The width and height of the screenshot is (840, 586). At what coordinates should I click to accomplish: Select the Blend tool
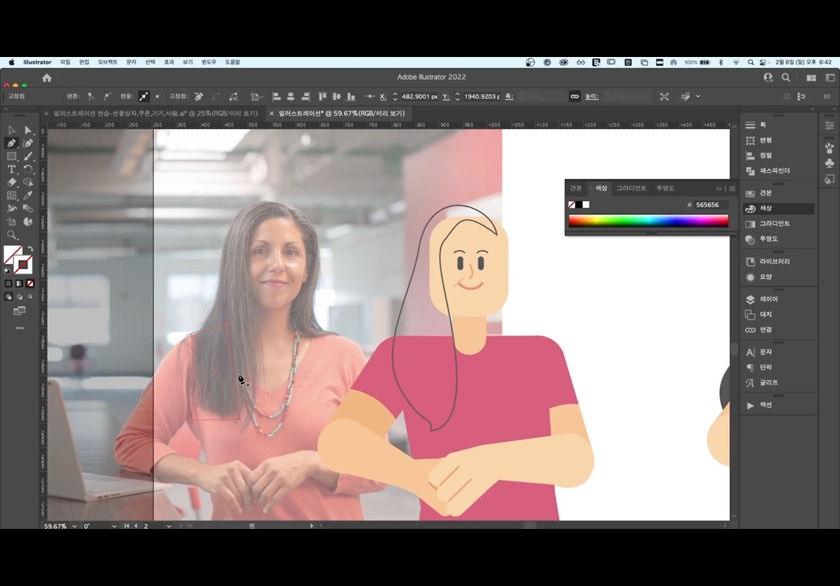28,208
